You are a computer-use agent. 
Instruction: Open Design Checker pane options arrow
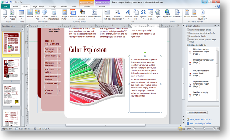(215, 26)
